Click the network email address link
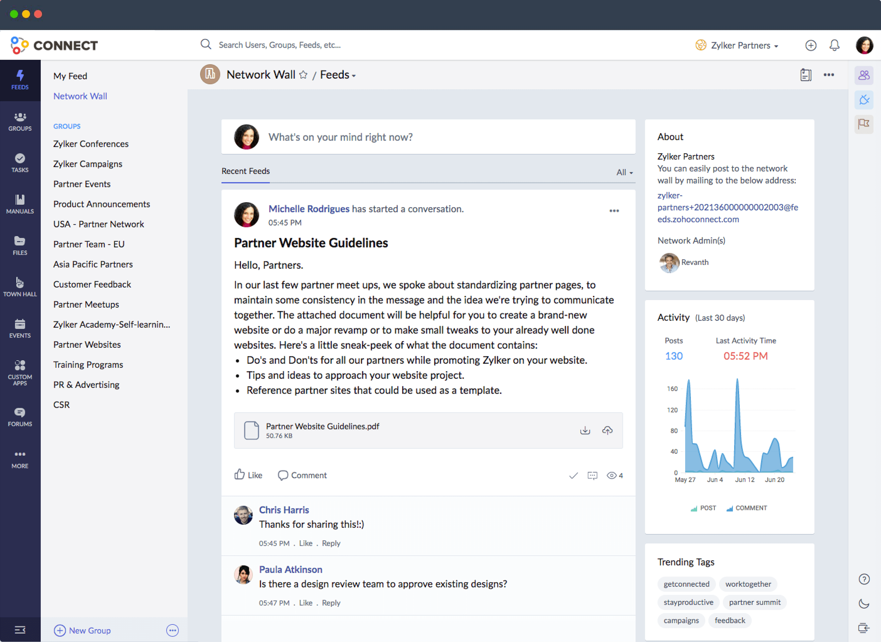Viewport: 881px width, 642px height. tap(727, 207)
